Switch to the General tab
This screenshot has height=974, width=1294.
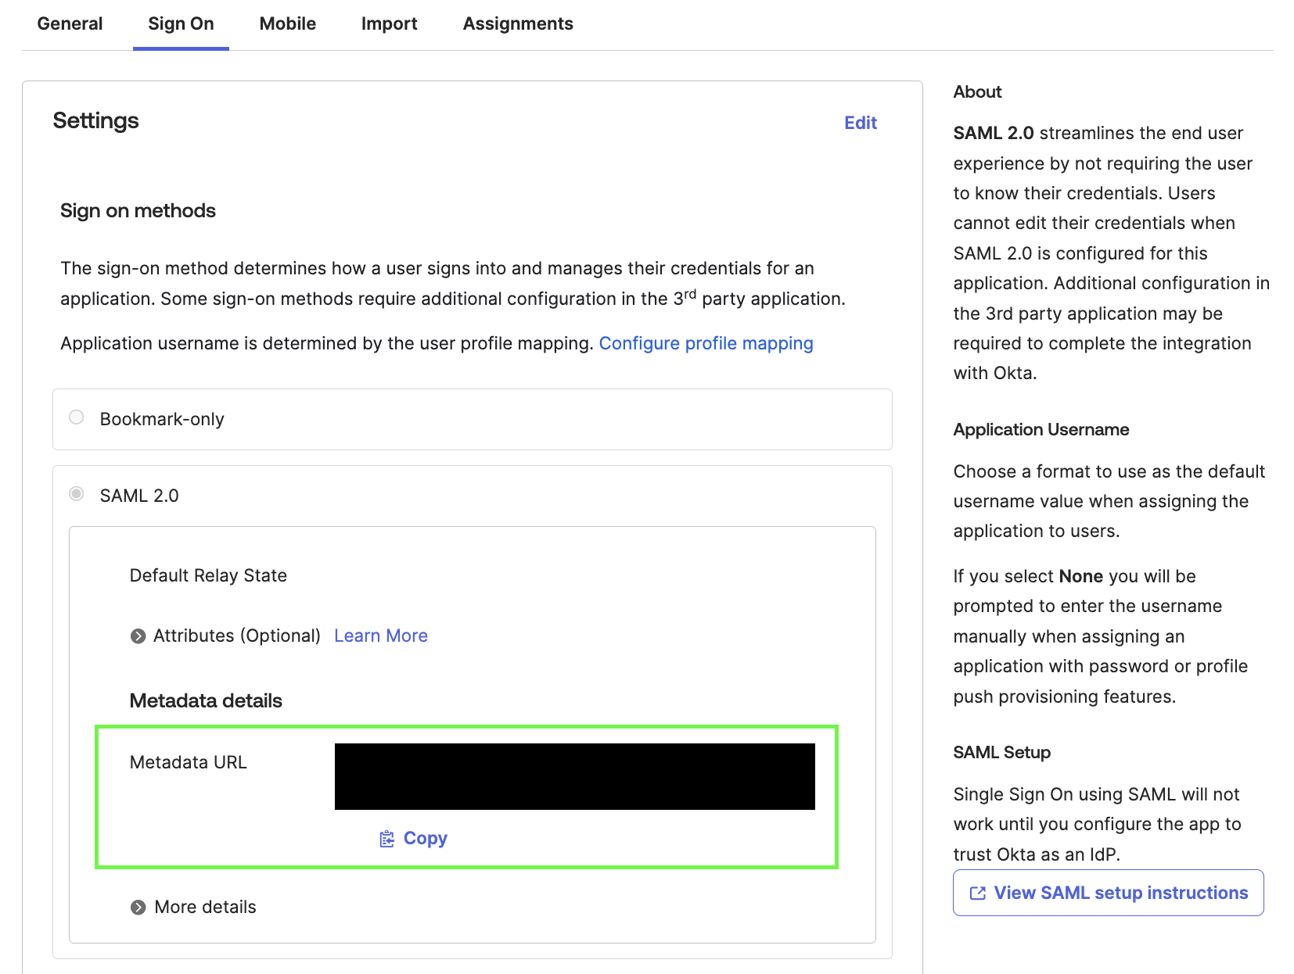[x=70, y=23]
